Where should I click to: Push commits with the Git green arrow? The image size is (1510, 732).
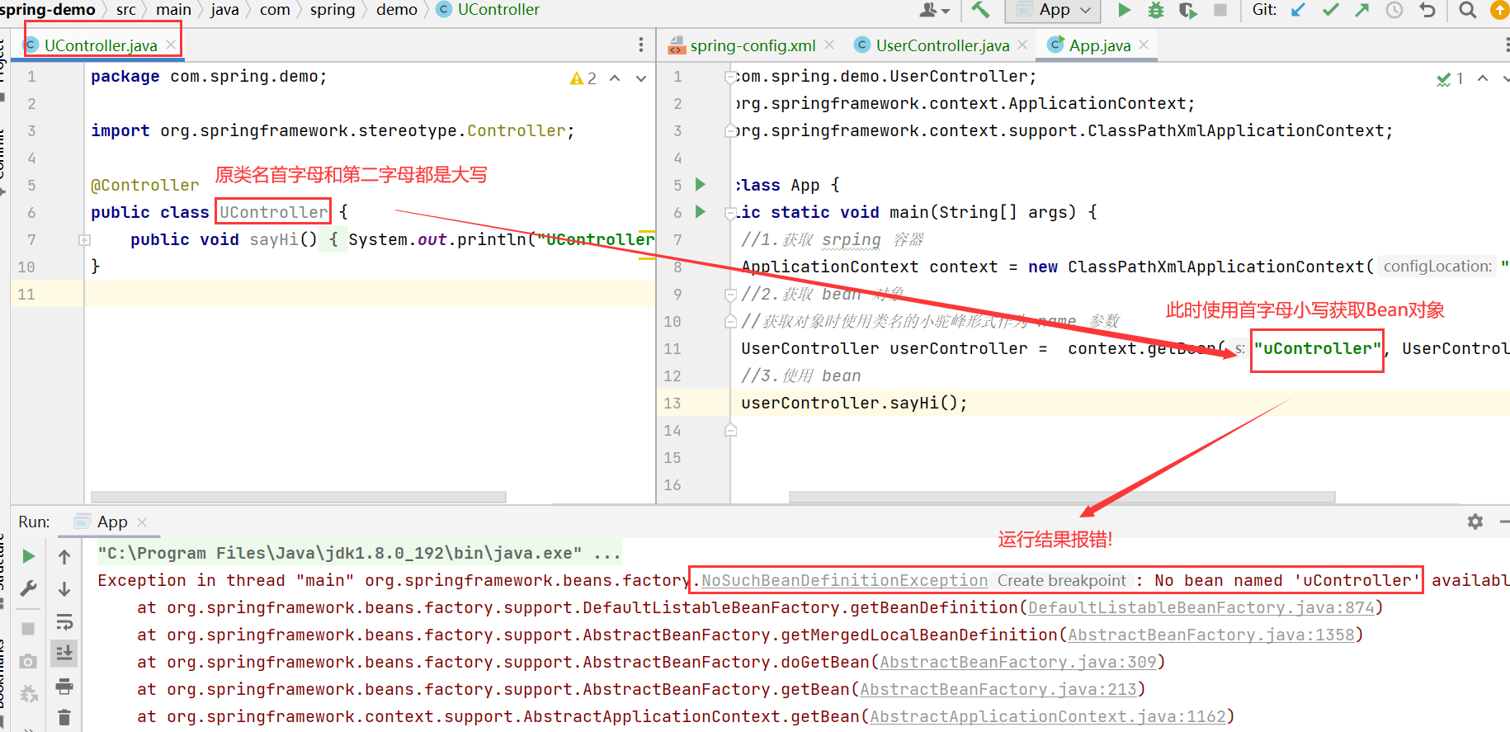pos(1362,10)
